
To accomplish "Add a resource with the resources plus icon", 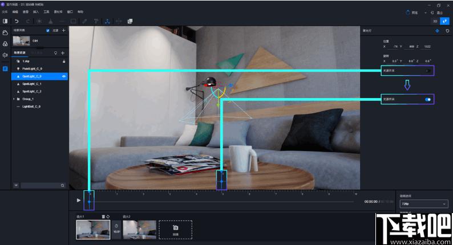I will (x=63, y=53).
